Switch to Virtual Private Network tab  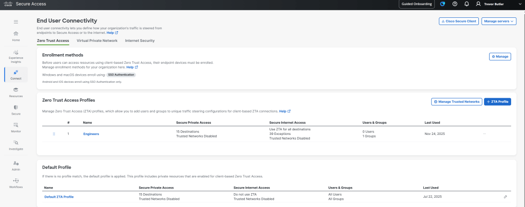coord(97,40)
